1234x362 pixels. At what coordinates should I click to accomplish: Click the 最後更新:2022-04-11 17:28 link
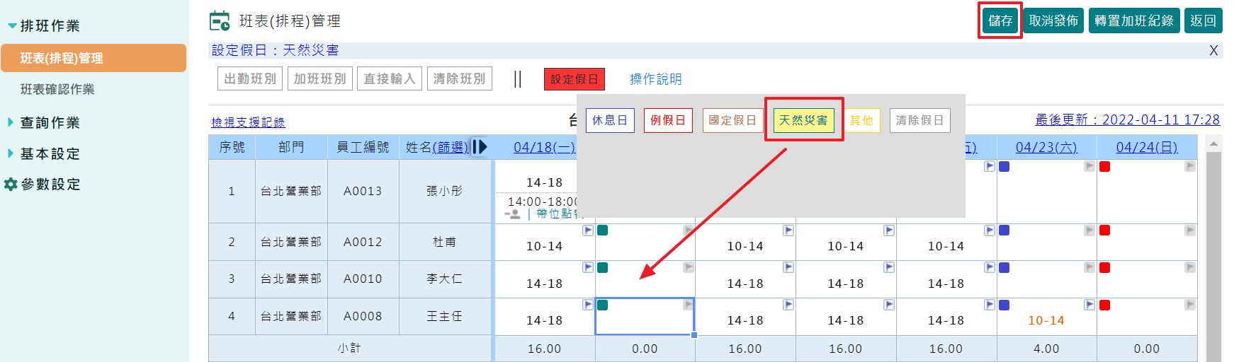point(1128,119)
